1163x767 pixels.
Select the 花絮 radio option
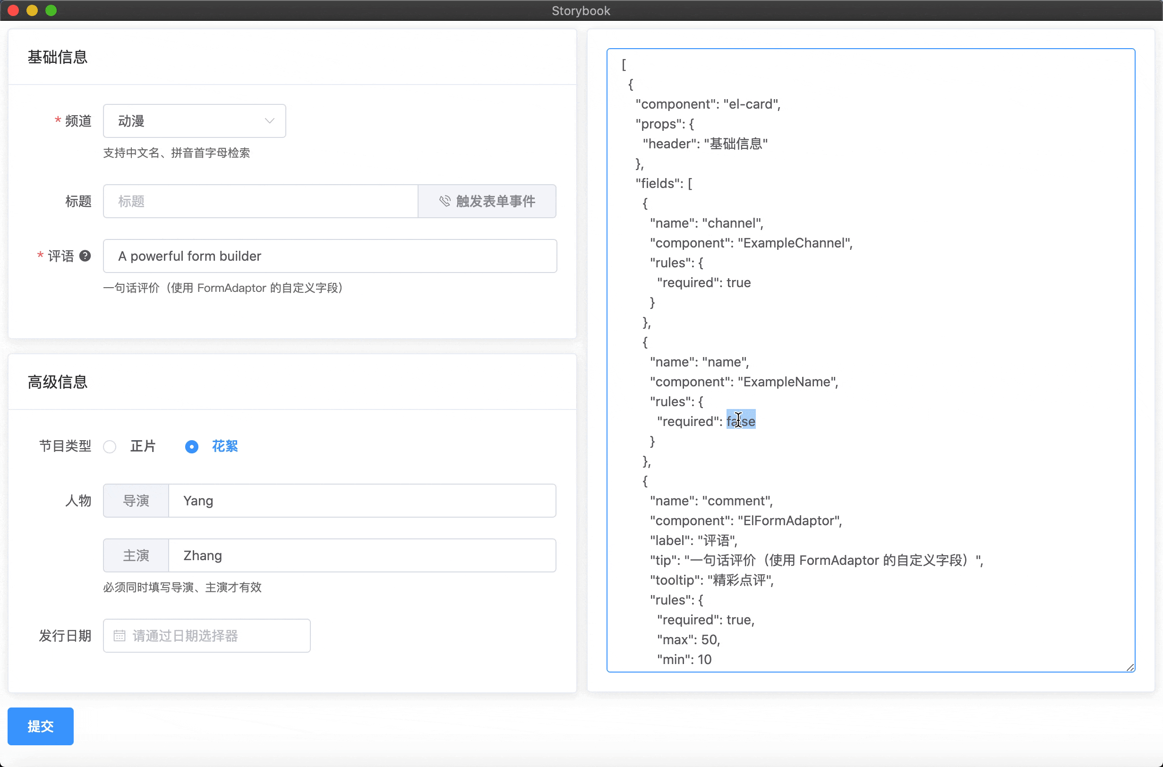pyautogui.click(x=192, y=447)
